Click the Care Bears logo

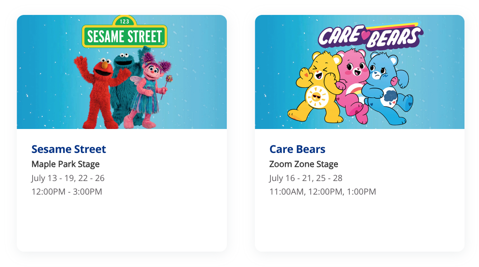pyautogui.click(x=369, y=37)
